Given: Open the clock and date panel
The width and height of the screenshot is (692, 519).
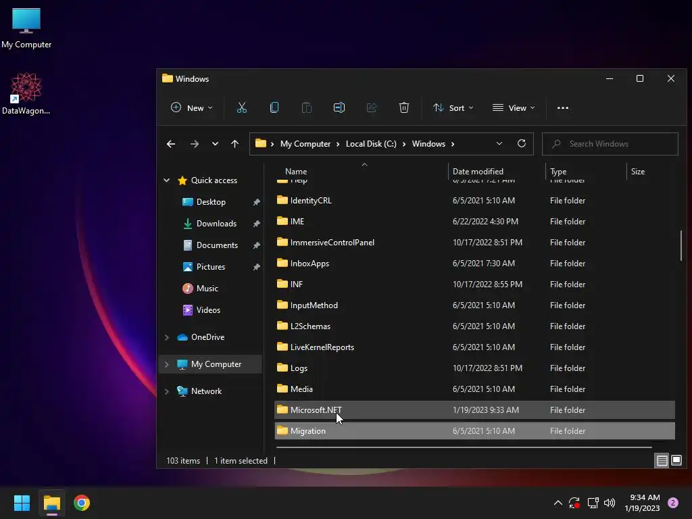Looking at the screenshot, I should (x=642, y=503).
